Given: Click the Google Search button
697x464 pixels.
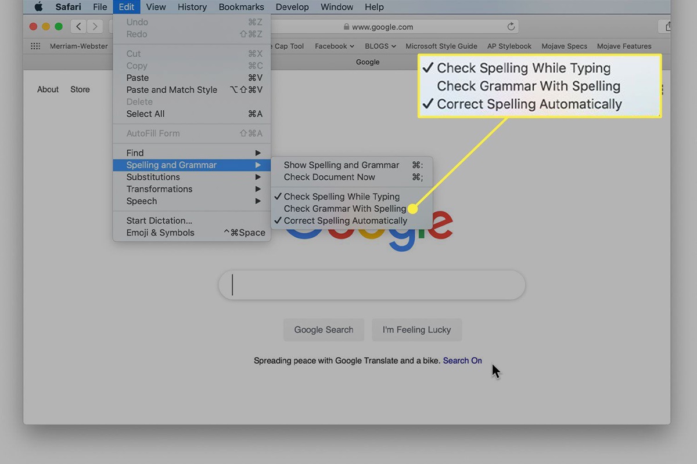Looking at the screenshot, I should [x=324, y=329].
